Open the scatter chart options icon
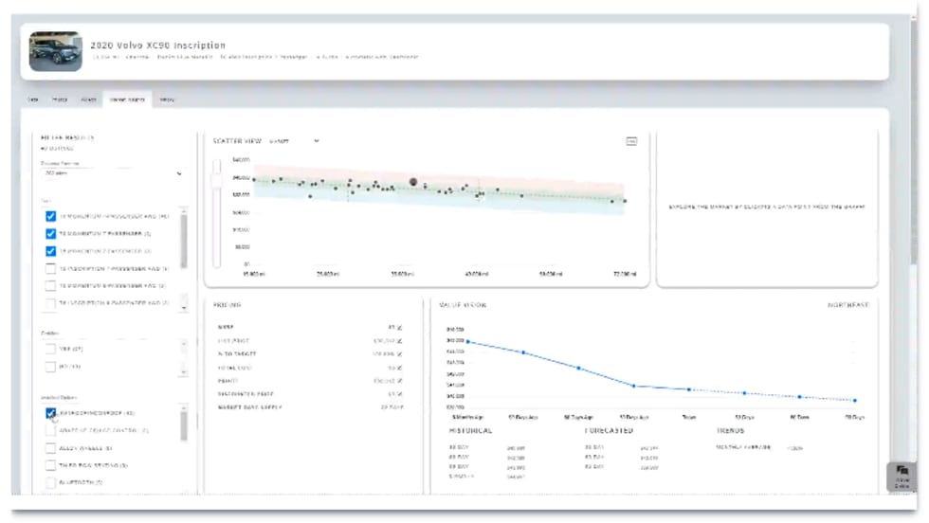The width and height of the screenshot is (929, 523). (x=631, y=141)
